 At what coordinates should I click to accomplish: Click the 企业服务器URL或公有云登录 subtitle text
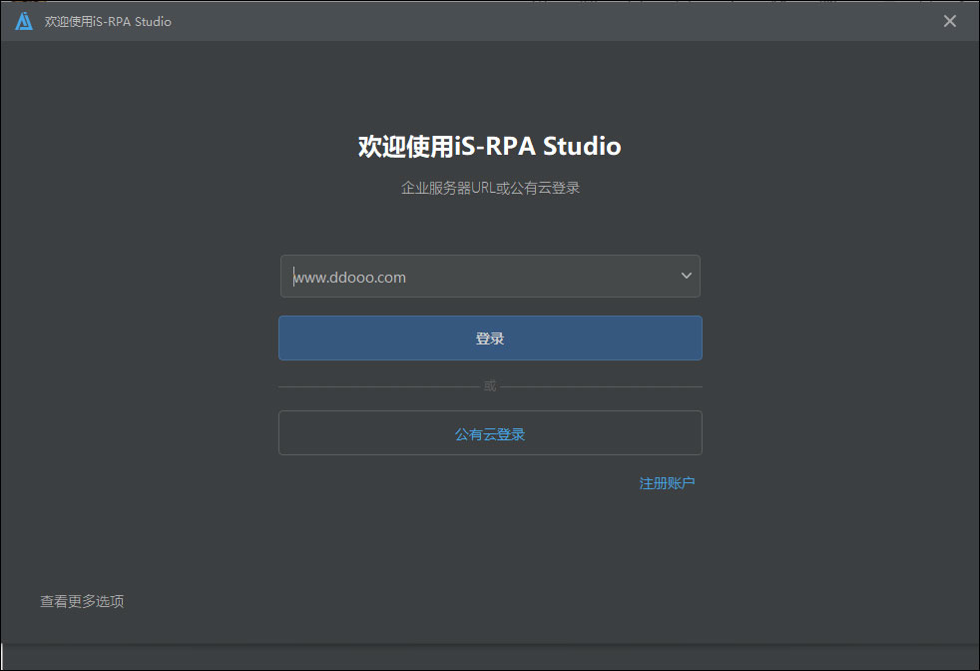coord(490,188)
